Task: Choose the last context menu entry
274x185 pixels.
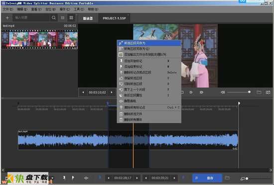Action: pos(149,120)
